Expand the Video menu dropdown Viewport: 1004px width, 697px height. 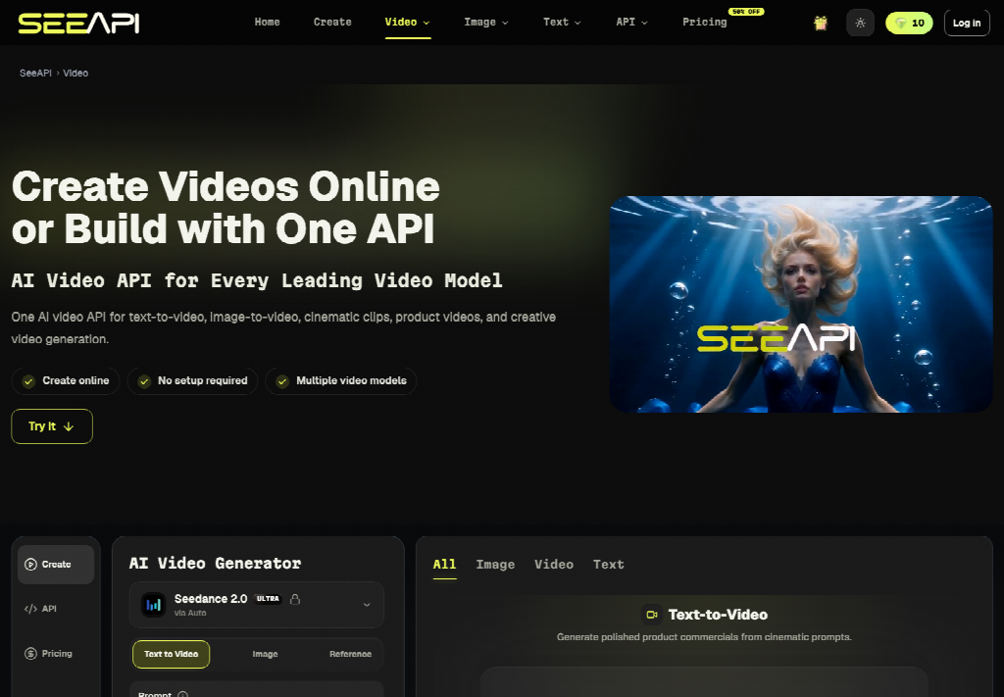tap(408, 23)
